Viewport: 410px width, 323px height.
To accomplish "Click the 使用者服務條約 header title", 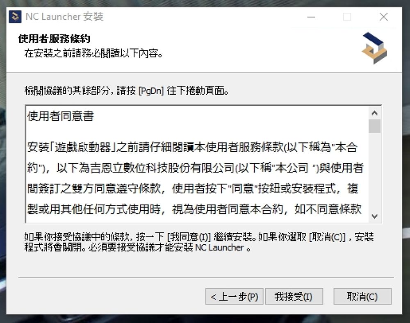I will (x=55, y=39).
